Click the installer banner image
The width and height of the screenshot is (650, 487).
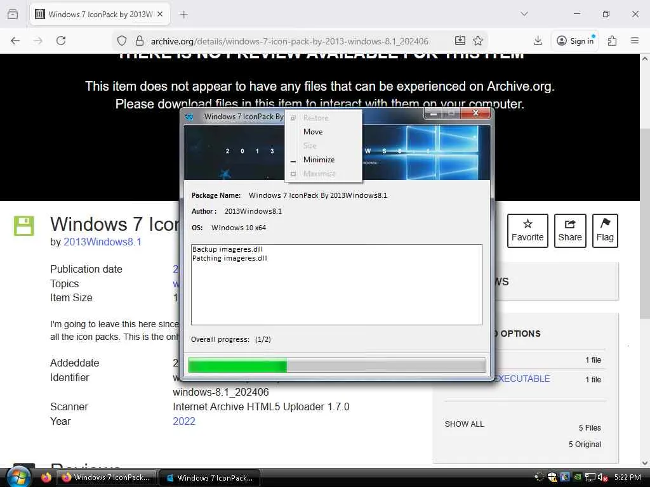pyautogui.click(x=336, y=152)
